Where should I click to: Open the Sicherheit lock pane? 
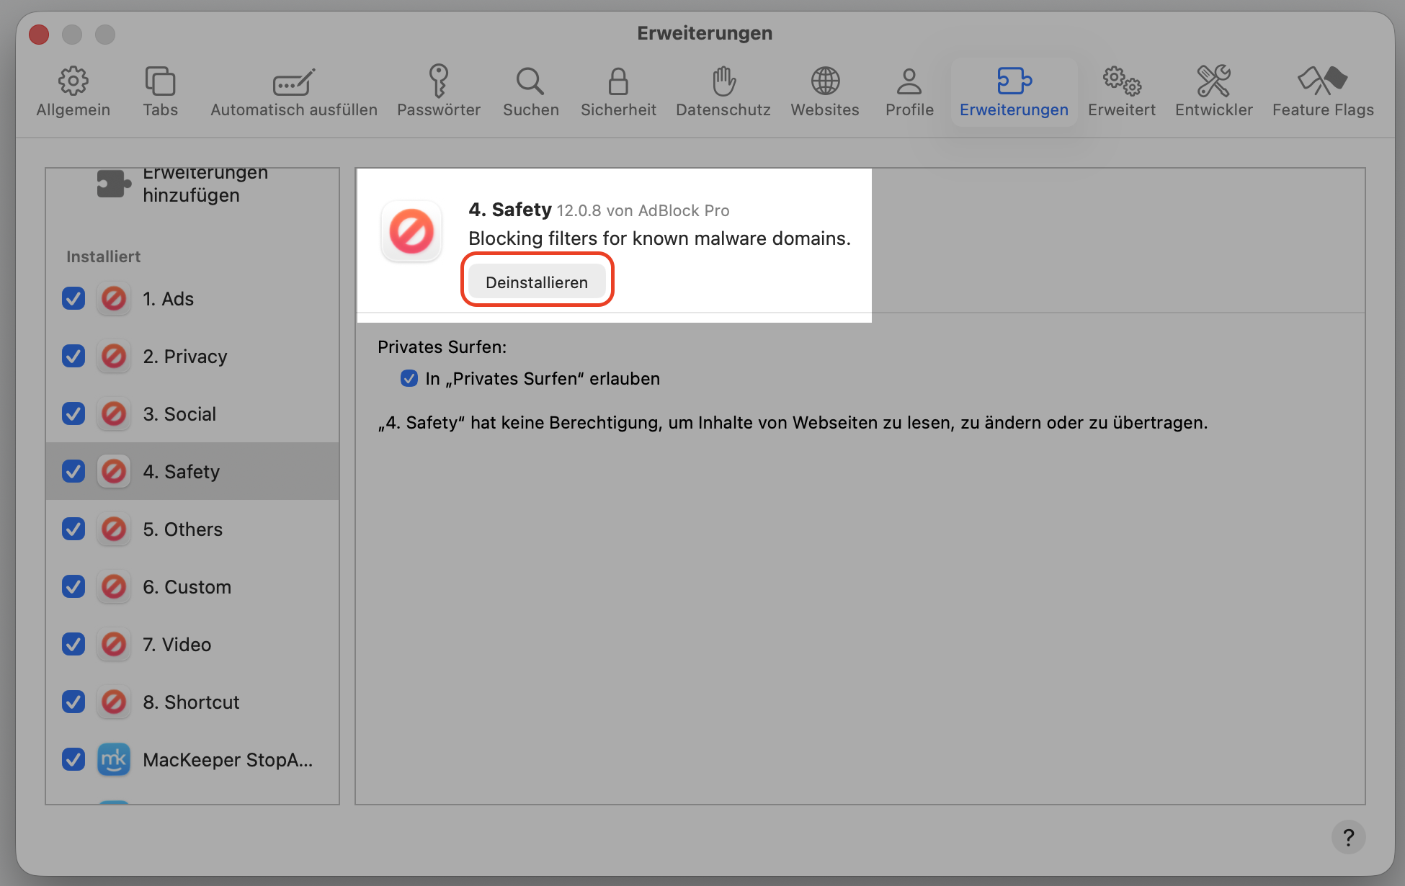(x=618, y=91)
